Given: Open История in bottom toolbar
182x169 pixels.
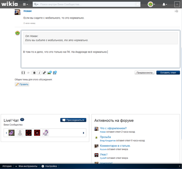Looking at the screenshot, I should (7, 166).
